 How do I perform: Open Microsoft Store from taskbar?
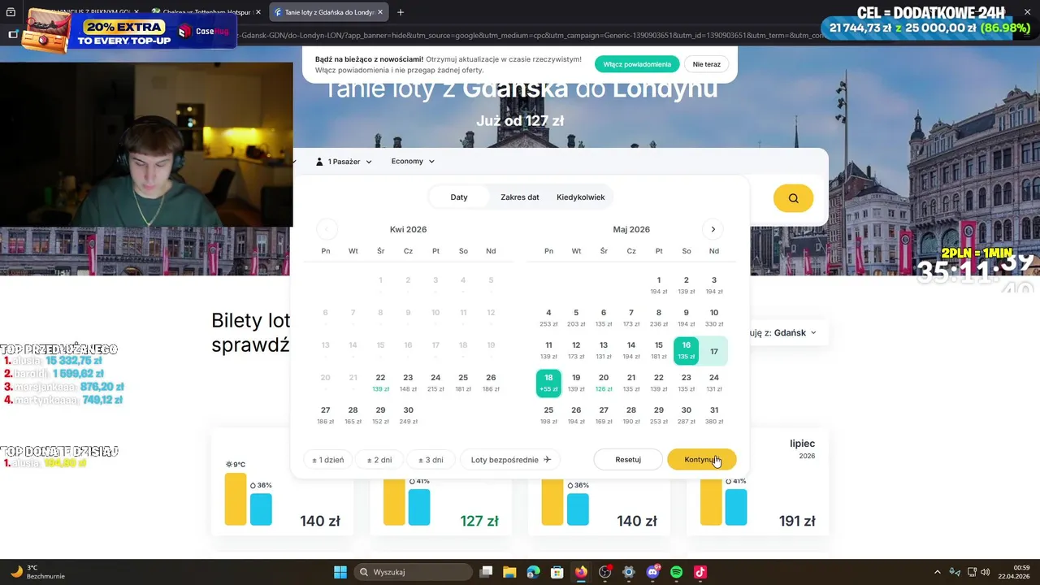click(x=557, y=572)
